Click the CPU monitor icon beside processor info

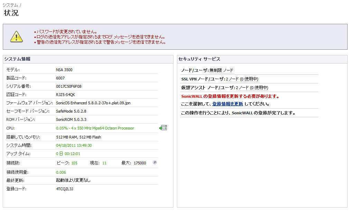(163, 128)
